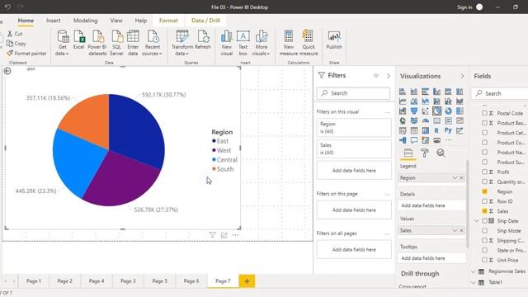Remove Region from Legend well
528x297 pixels.
(461, 178)
